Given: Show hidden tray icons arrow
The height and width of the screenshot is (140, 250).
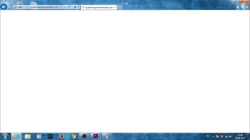Looking at the screenshot, I should pos(212,136).
